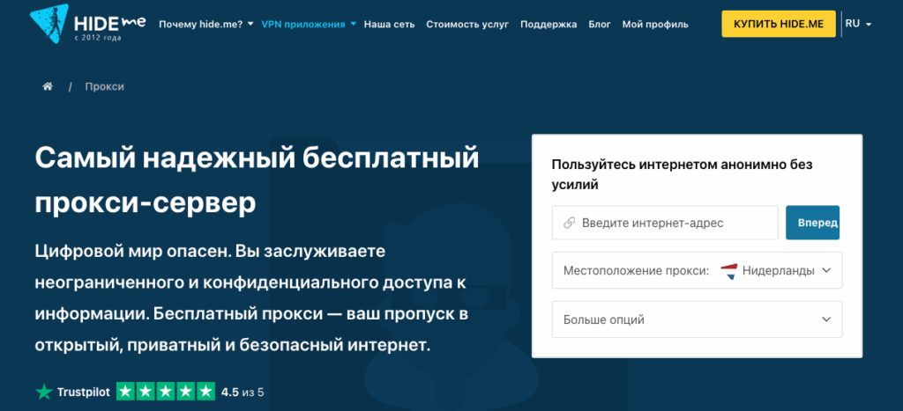This screenshot has width=903, height=411.
Task: Click the hide.me logo
Action: [87, 26]
